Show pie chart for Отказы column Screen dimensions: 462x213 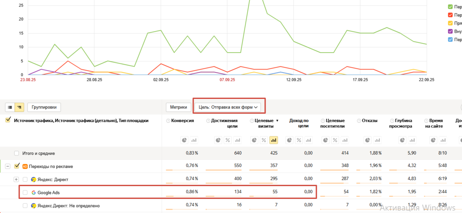(368, 140)
